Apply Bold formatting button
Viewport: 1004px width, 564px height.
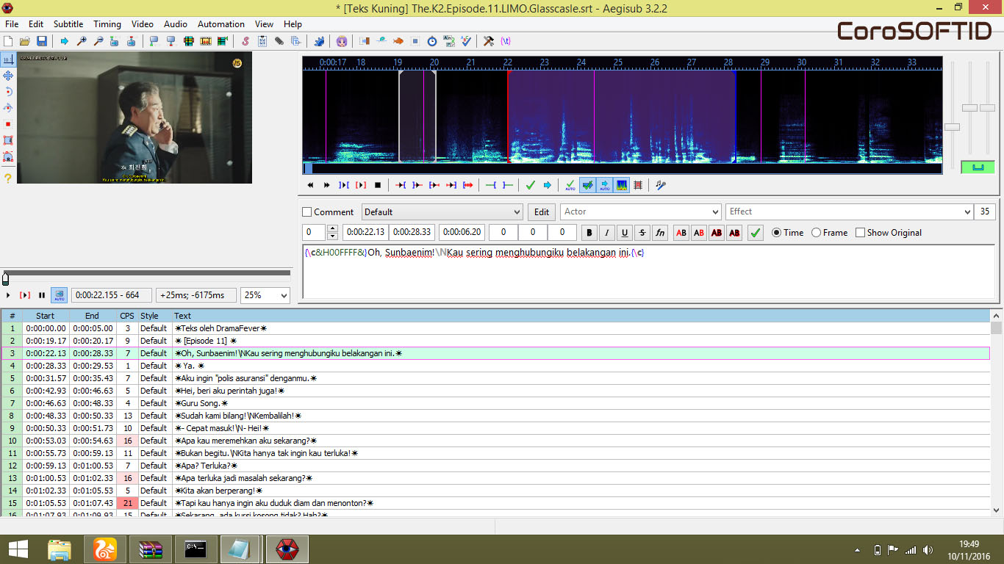coord(589,233)
